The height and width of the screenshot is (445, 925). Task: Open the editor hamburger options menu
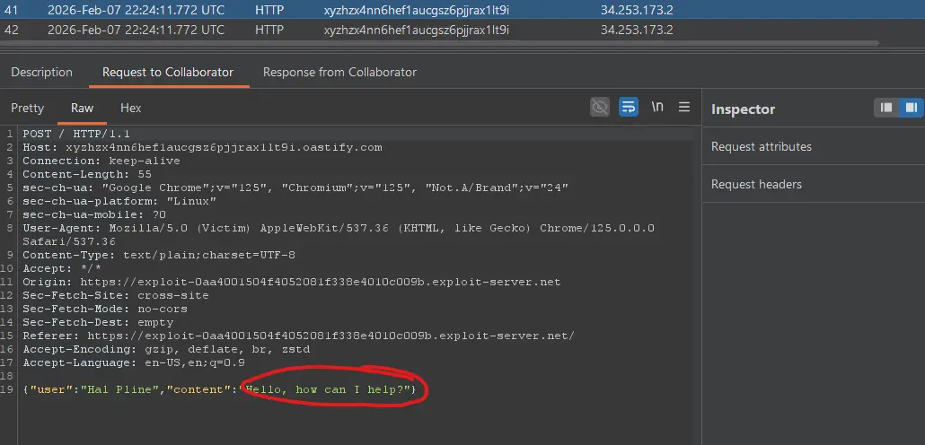(684, 108)
